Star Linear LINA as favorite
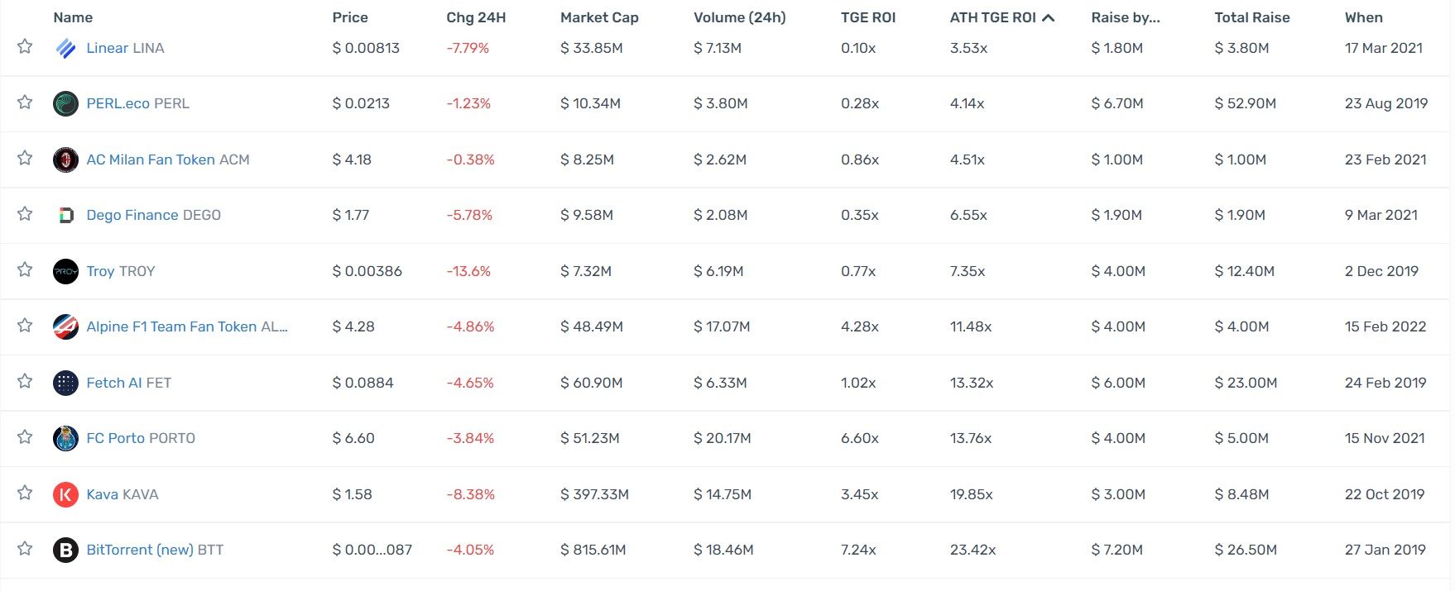Image resolution: width=1455 pixels, height=591 pixels. tap(25, 46)
